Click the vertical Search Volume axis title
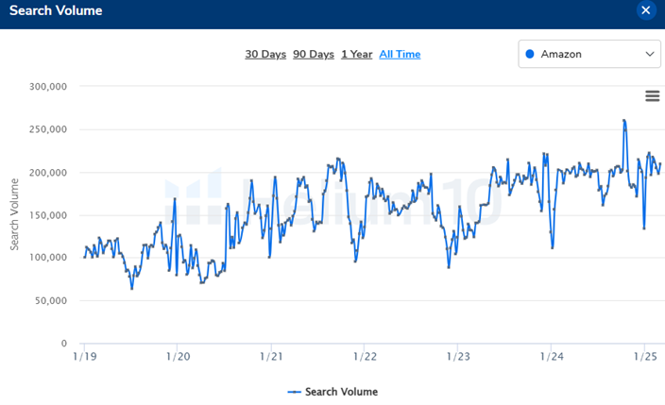The image size is (665, 405). point(14,214)
